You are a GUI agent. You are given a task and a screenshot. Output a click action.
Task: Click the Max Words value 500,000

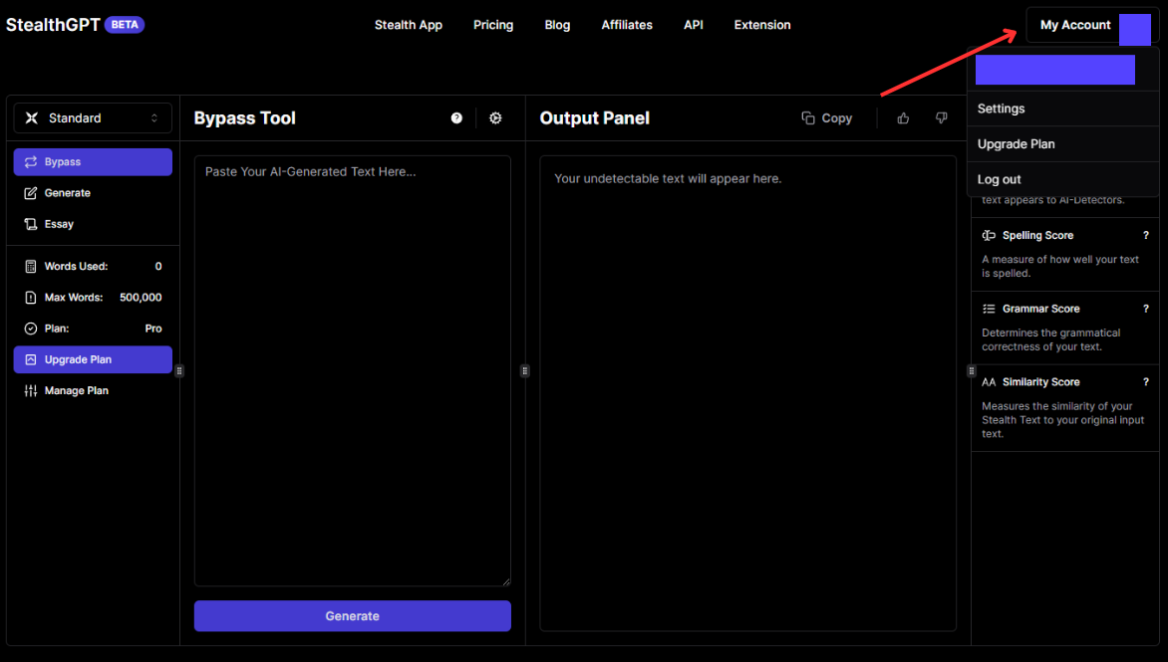[141, 298]
